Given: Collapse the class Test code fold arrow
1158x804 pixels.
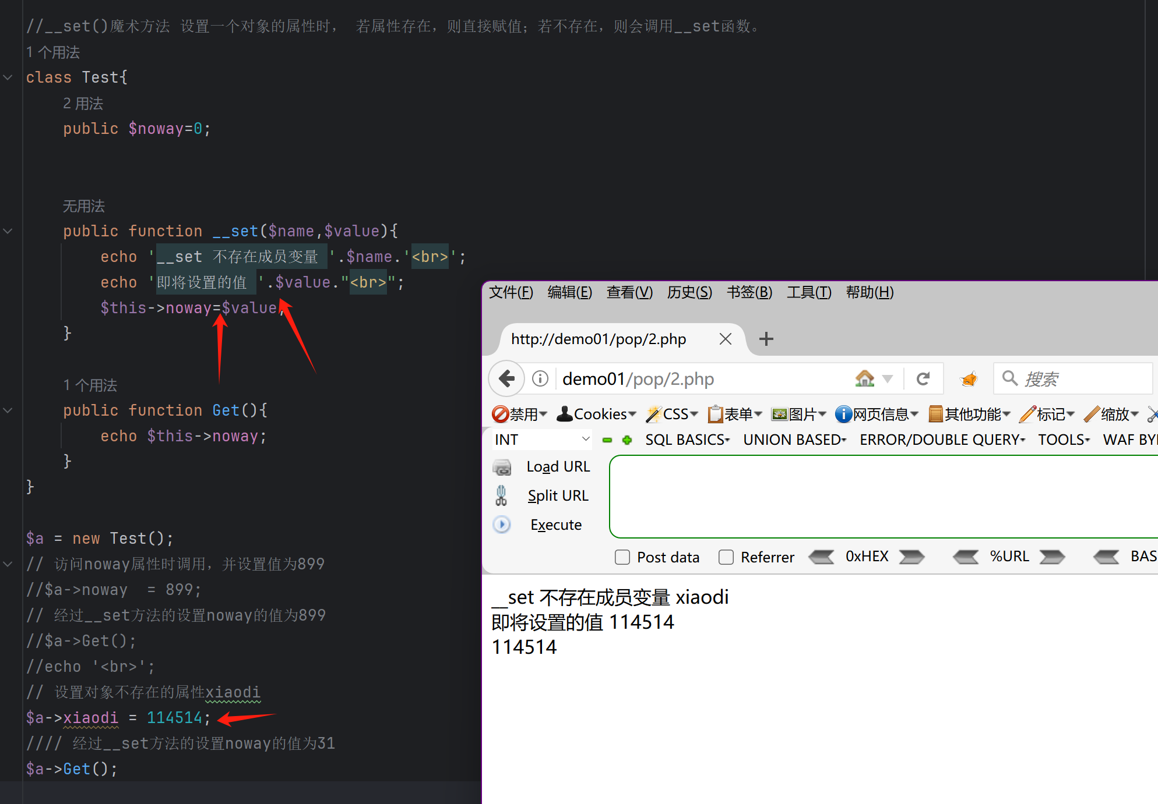Looking at the screenshot, I should pyautogui.click(x=8, y=77).
